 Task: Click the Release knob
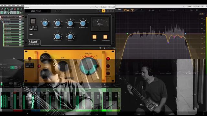[70, 24]
